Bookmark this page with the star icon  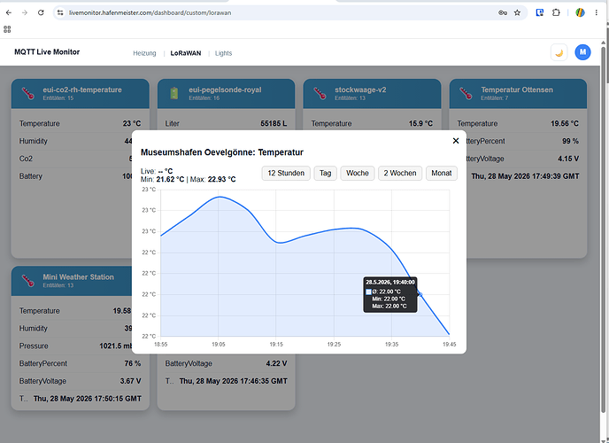pyautogui.click(x=517, y=12)
